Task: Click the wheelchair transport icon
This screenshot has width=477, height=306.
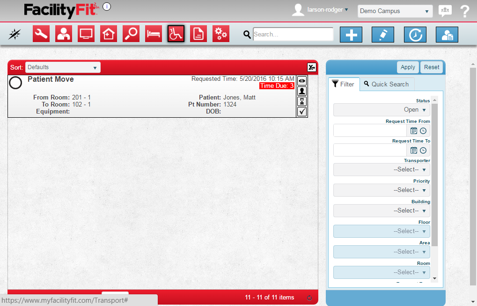Action: (x=176, y=34)
